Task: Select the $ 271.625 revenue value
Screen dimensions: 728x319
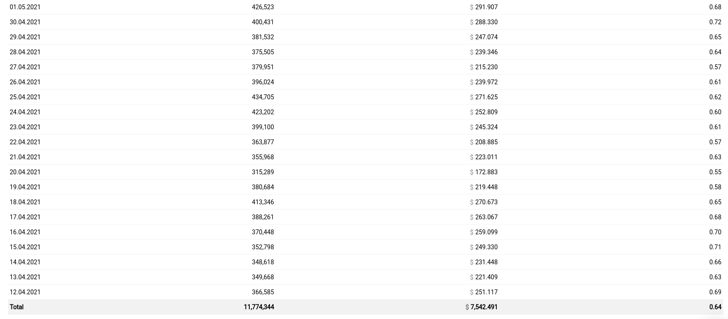Action: (484, 97)
